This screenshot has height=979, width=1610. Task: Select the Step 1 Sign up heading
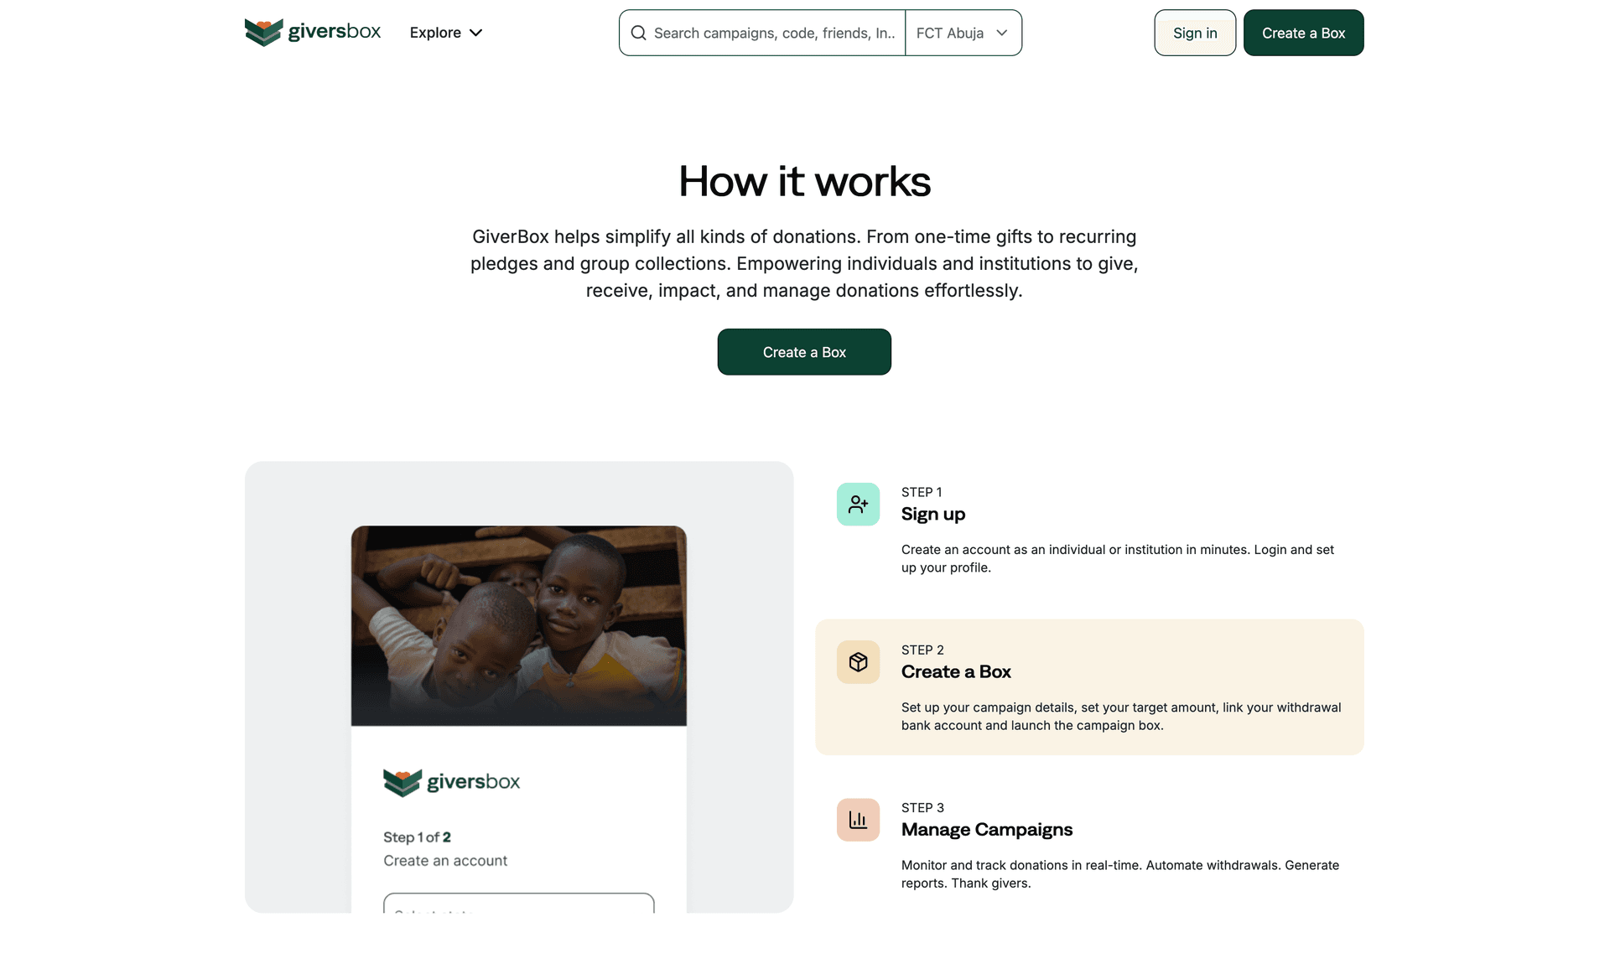click(932, 514)
